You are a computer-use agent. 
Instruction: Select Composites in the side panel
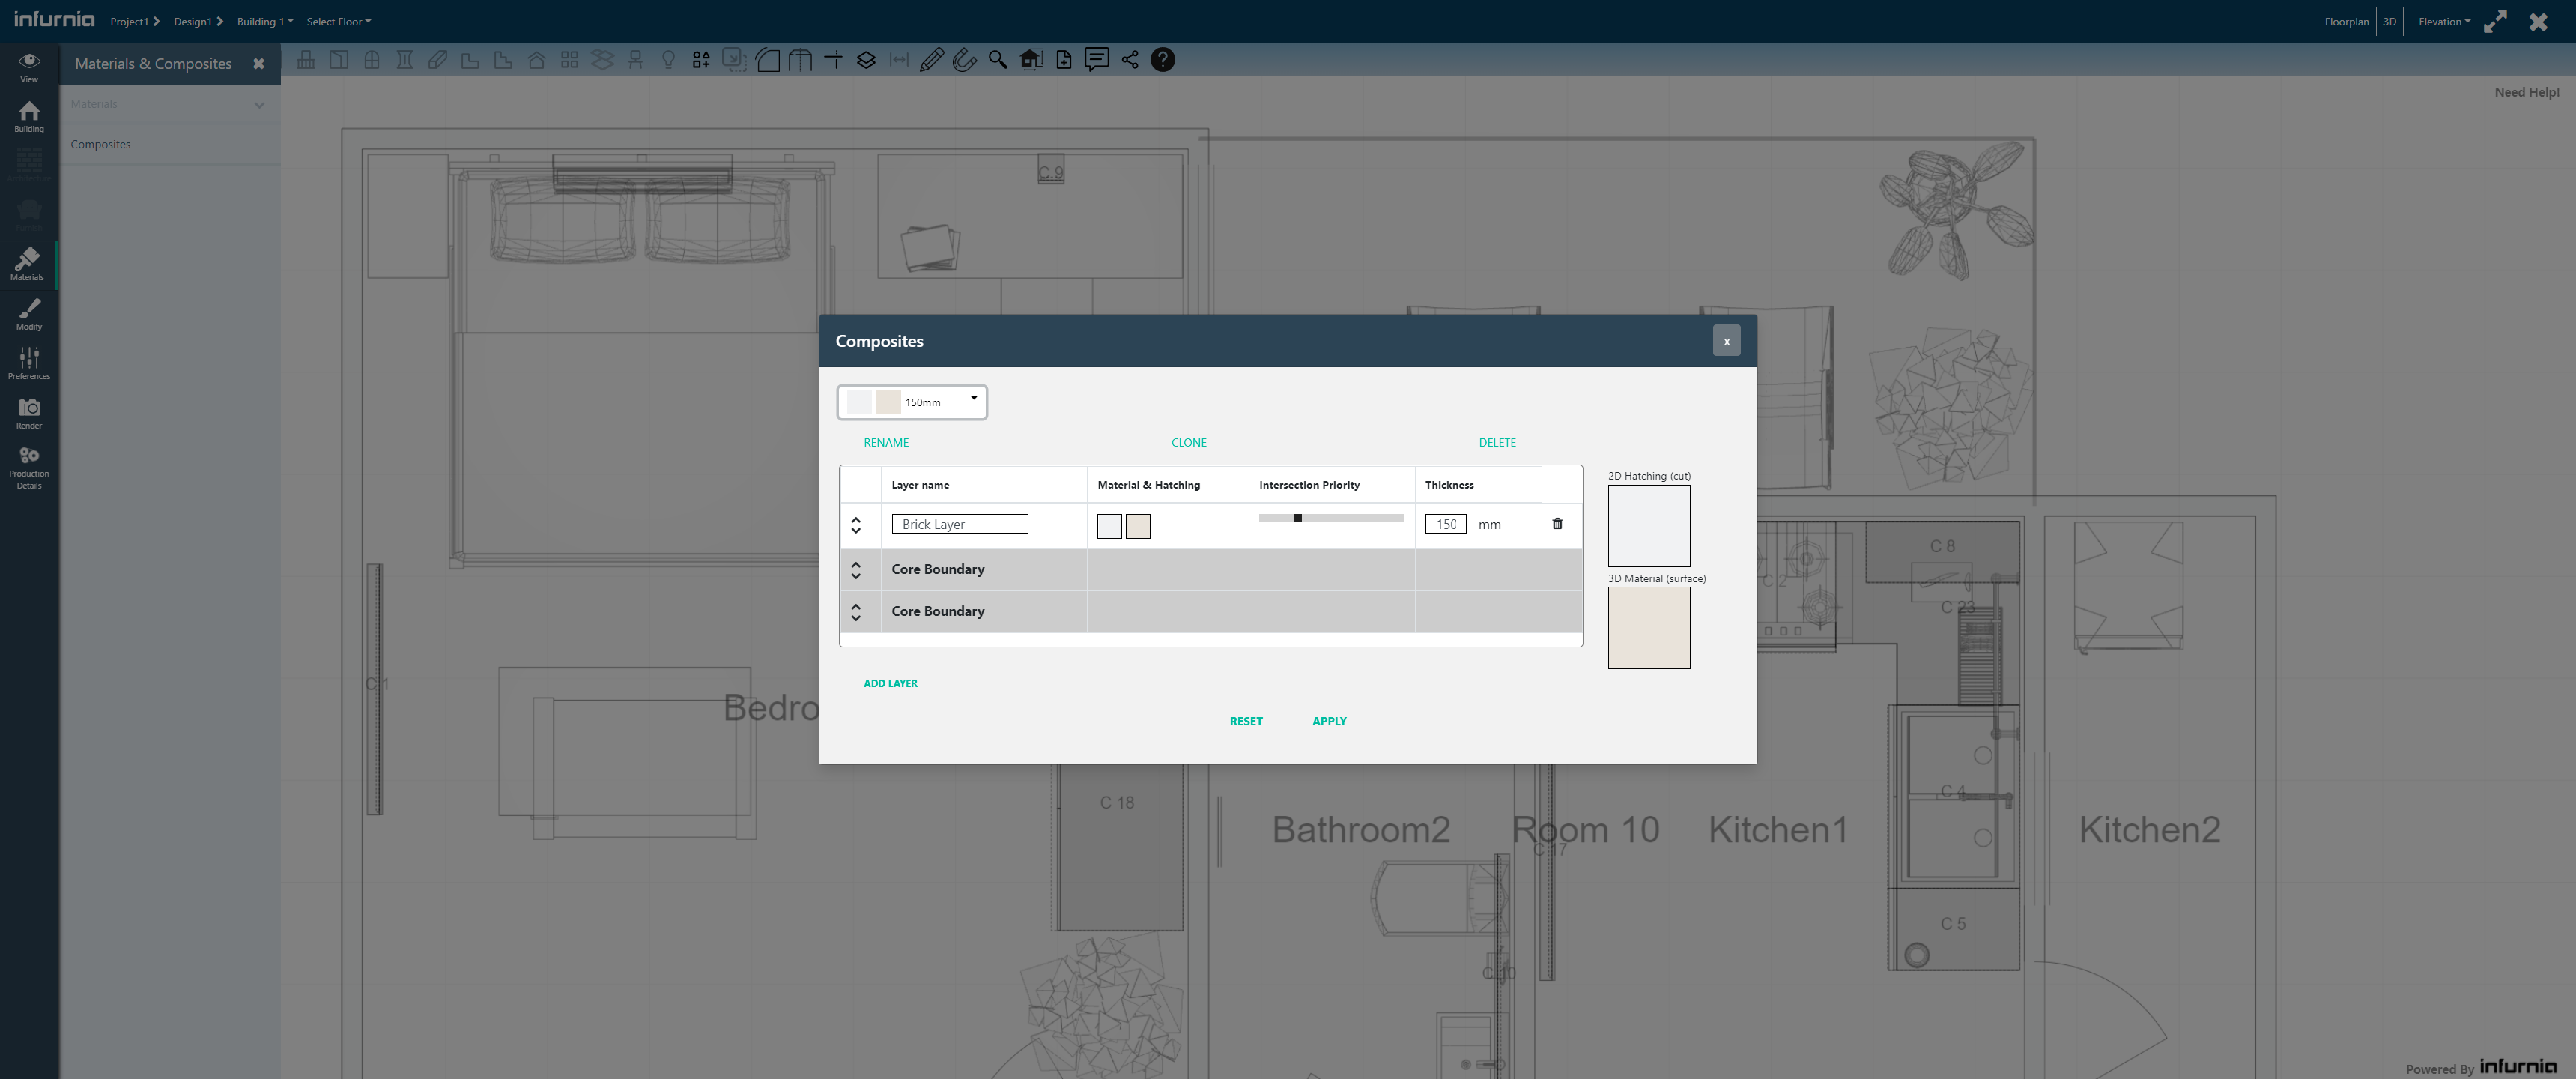point(101,145)
